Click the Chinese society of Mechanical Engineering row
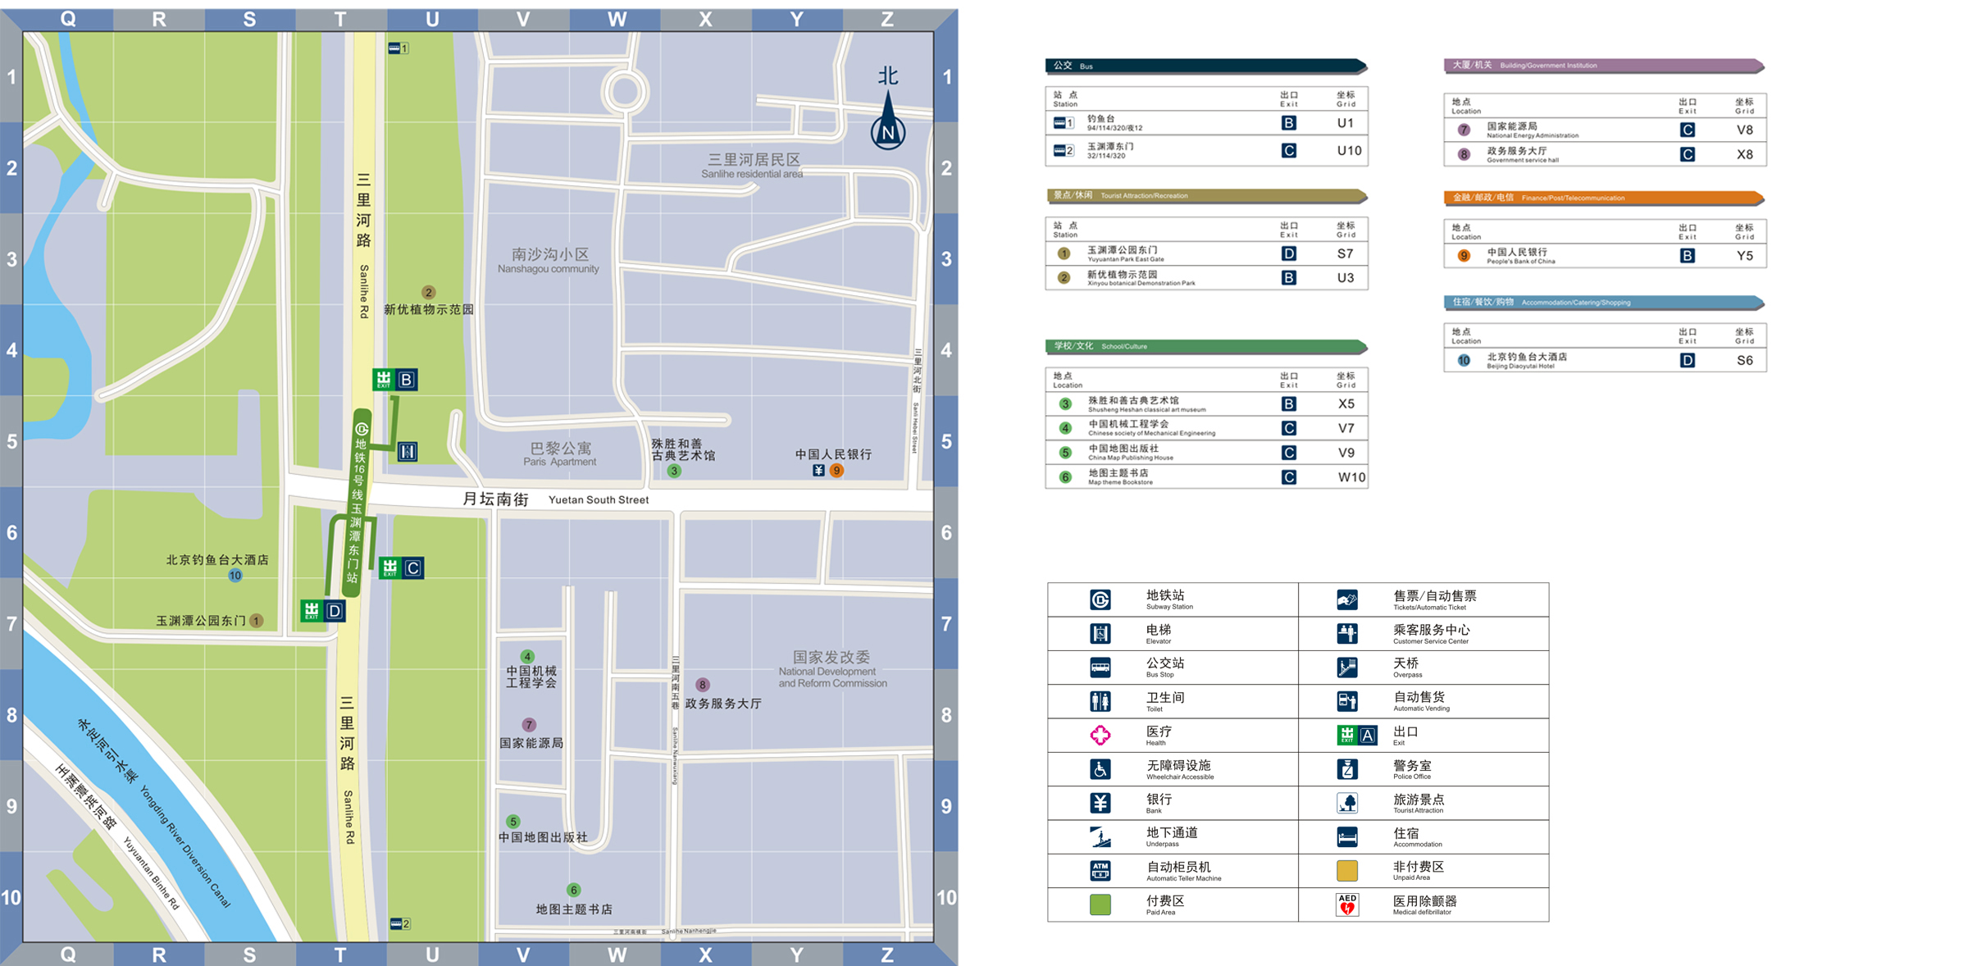 (1206, 428)
